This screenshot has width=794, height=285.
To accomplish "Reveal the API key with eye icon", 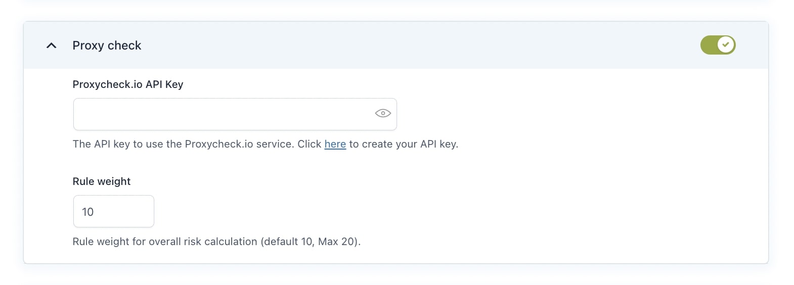I will [383, 113].
